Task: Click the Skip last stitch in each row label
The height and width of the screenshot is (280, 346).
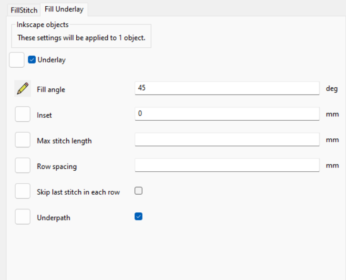Action: coord(78,192)
